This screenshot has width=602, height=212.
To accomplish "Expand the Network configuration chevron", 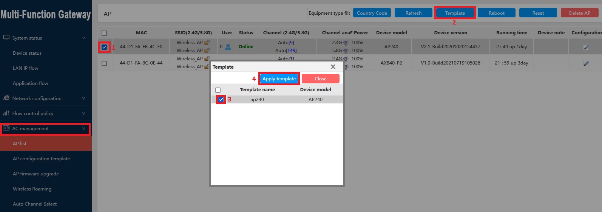I will (x=83, y=98).
